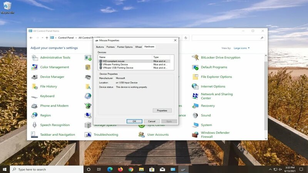Open the Keyboard settings link

coord(47,96)
